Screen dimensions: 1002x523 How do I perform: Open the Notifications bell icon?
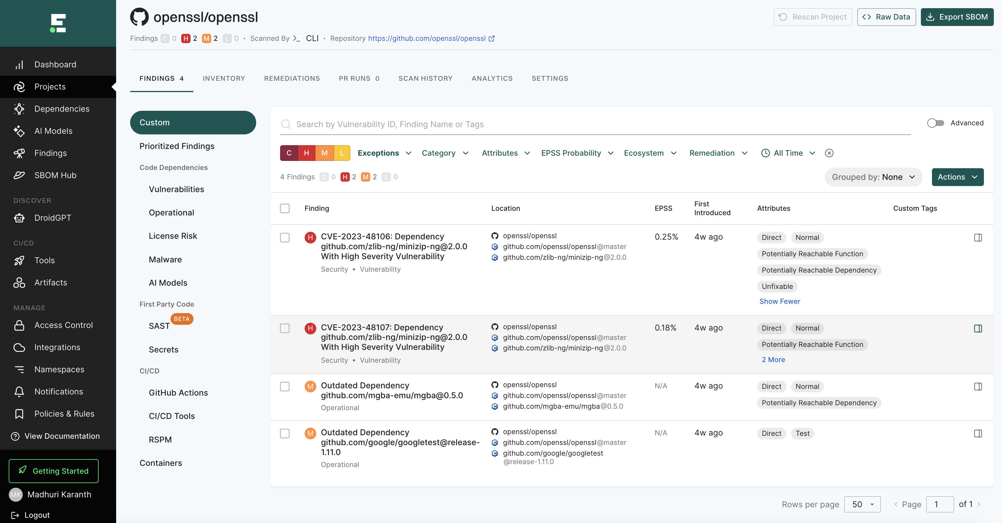pyautogui.click(x=19, y=392)
